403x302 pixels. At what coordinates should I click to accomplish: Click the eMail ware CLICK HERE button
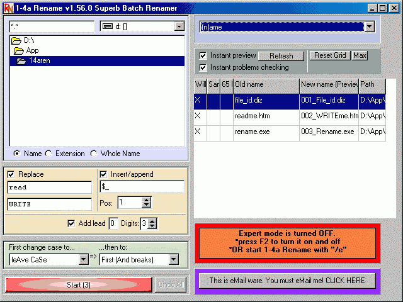[x=287, y=281]
